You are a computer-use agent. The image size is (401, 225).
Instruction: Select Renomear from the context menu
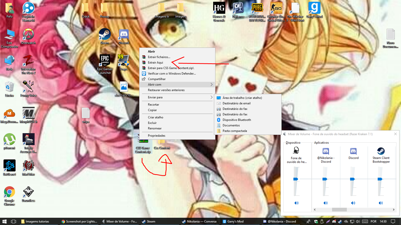click(177, 128)
